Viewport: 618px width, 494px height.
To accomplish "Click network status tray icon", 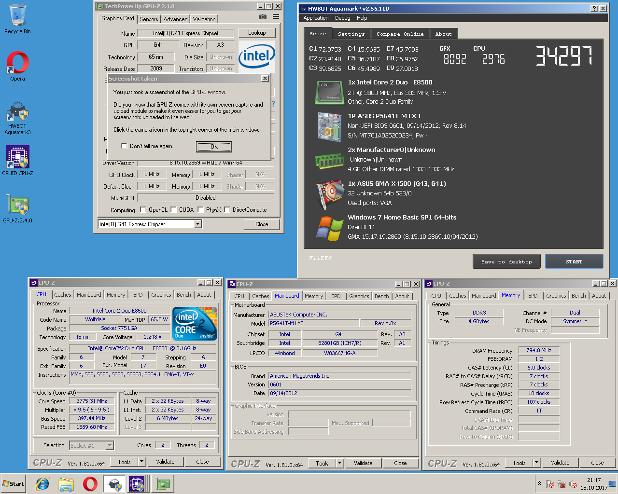I will click(x=562, y=484).
